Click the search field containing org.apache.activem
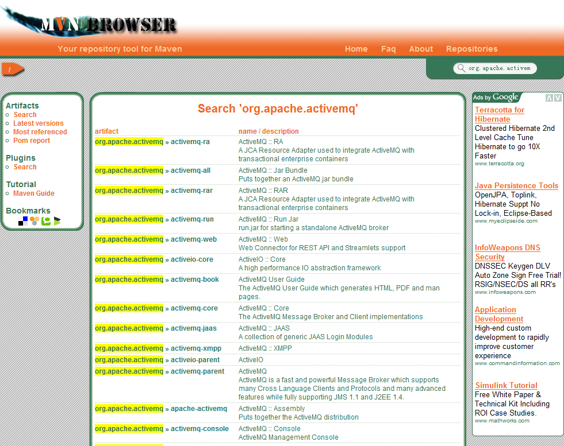This screenshot has height=446, width=564. pos(495,68)
